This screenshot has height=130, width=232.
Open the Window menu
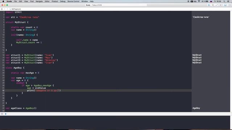coord(84,1)
